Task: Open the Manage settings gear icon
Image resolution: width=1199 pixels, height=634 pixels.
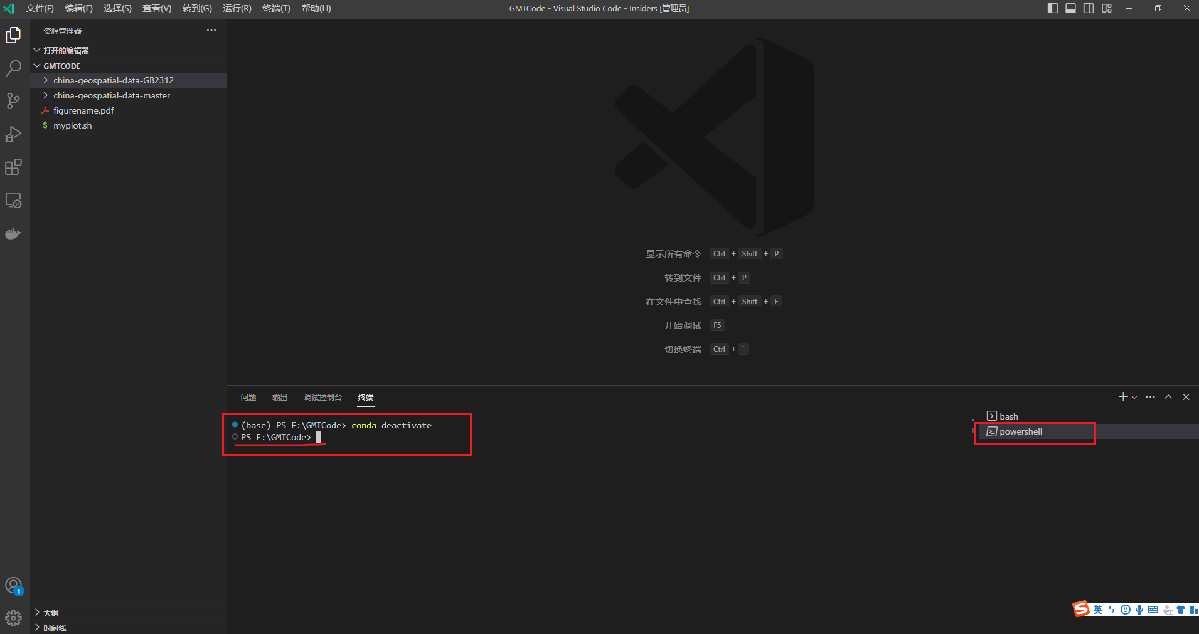Action: point(14,618)
